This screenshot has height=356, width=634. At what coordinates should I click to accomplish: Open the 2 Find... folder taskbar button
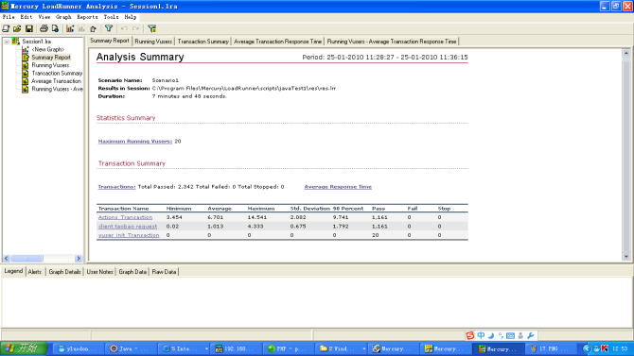[x=342, y=348]
